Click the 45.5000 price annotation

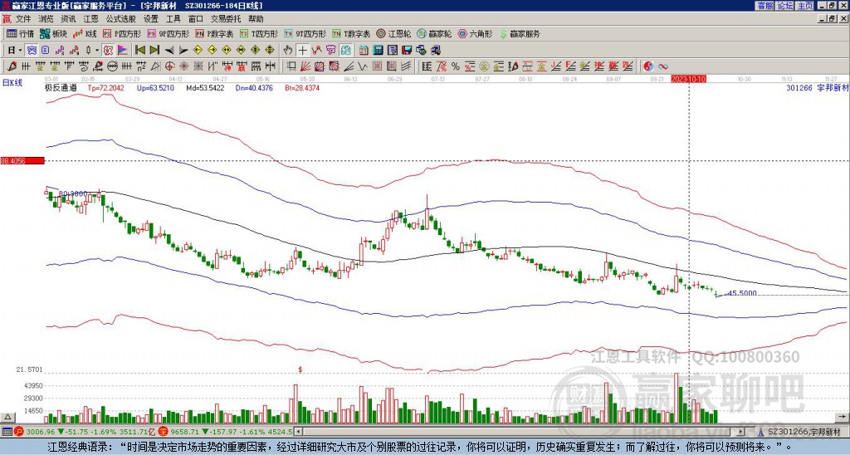(742, 293)
